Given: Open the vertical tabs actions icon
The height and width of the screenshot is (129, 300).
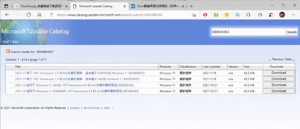Looking at the screenshot, I should [6, 6].
